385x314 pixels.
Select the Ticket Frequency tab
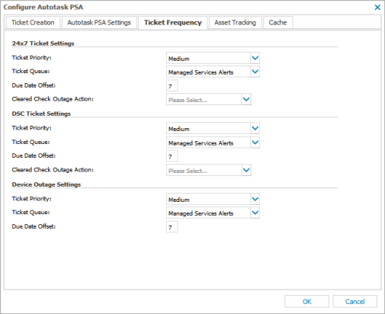pos(173,23)
